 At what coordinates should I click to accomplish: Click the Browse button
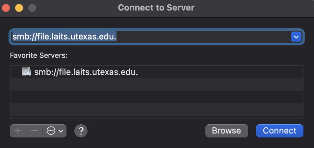click(x=226, y=131)
